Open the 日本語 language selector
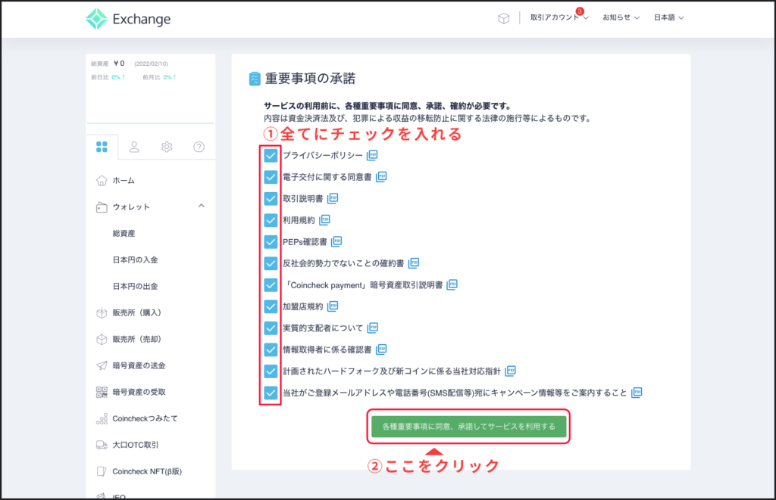776x500 pixels. click(668, 18)
